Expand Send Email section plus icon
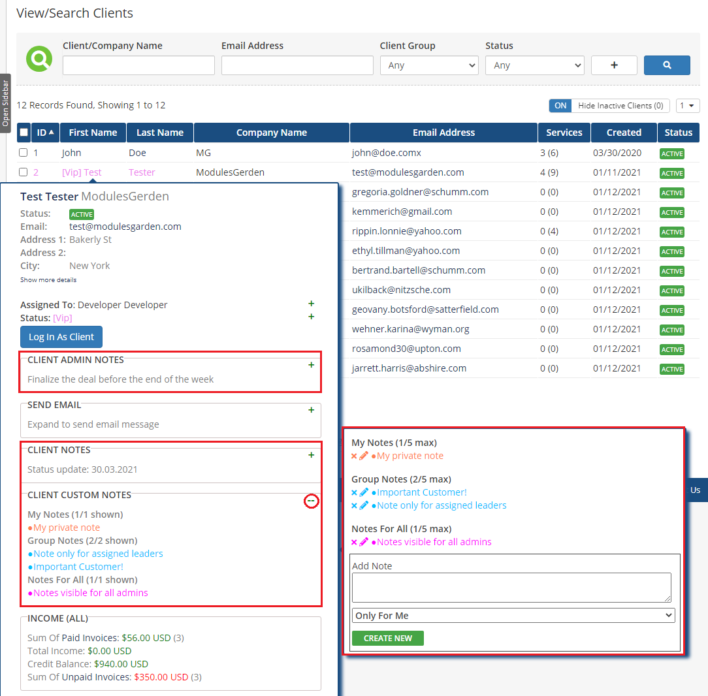708x696 pixels. pyautogui.click(x=311, y=410)
